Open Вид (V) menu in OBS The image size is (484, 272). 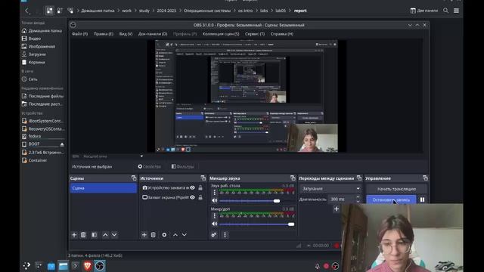(x=126, y=34)
